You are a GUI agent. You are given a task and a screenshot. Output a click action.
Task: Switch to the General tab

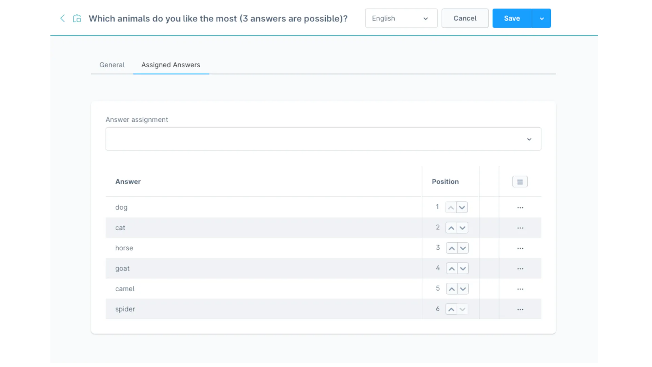112,65
